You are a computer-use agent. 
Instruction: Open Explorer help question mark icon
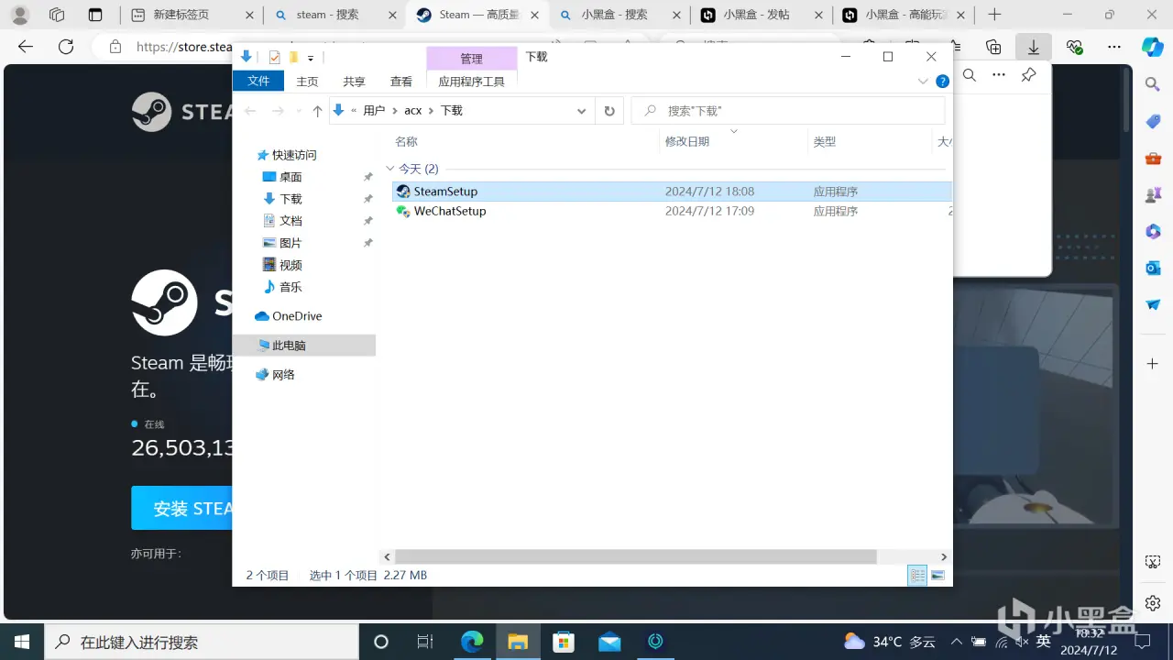coord(942,82)
